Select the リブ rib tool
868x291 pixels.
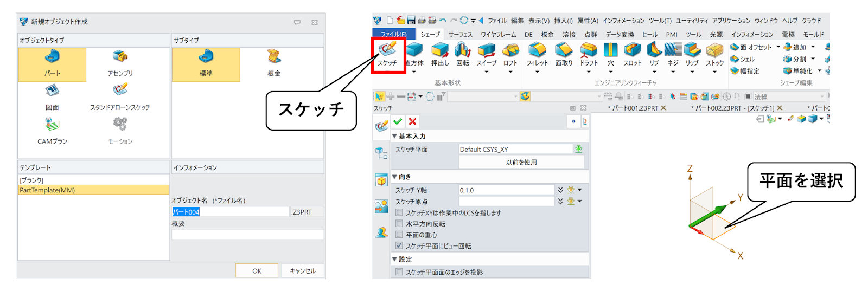(654, 54)
